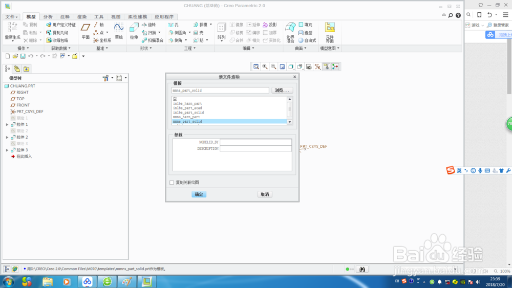Switch to the 分析 tab
Screen dimensions: 512x288
(48, 17)
